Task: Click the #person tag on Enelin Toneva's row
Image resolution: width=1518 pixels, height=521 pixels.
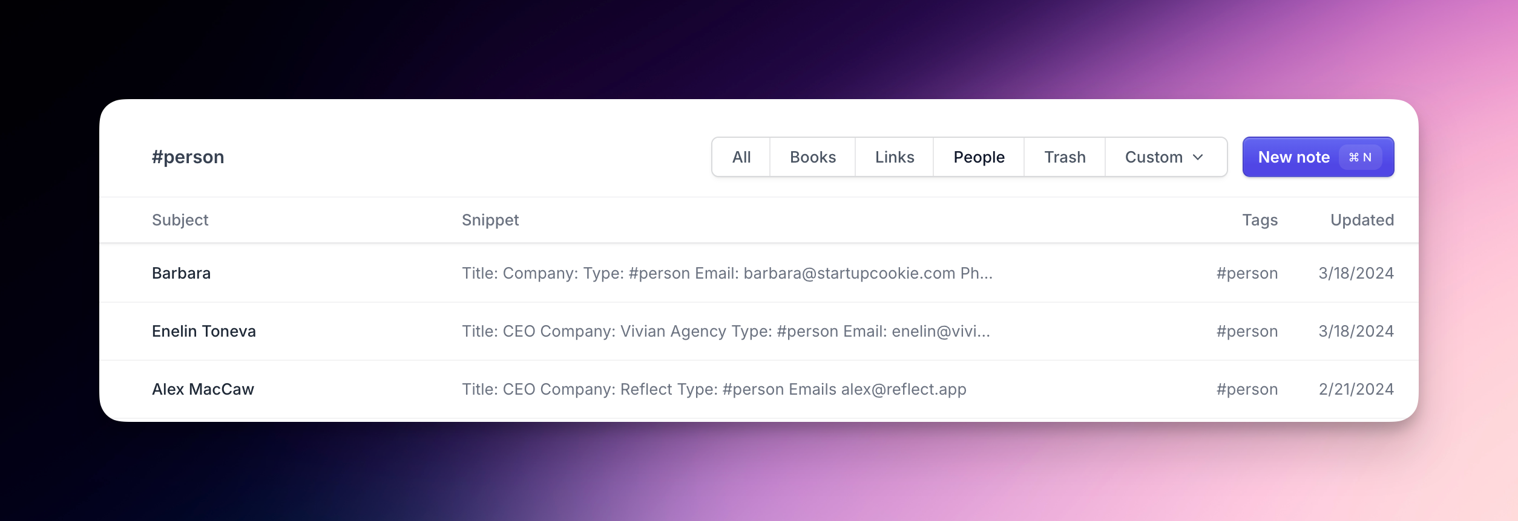Action: pyautogui.click(x=1246, y=331)
